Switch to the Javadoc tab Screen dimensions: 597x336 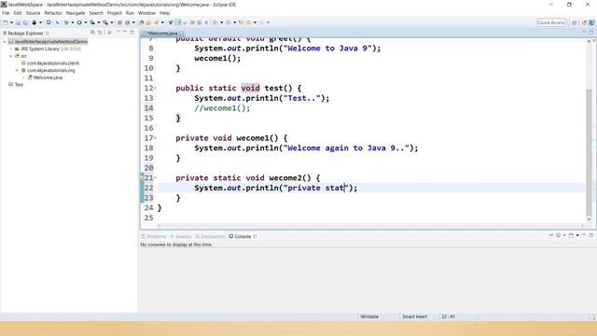pyautogui.click(x=181, y=236)
